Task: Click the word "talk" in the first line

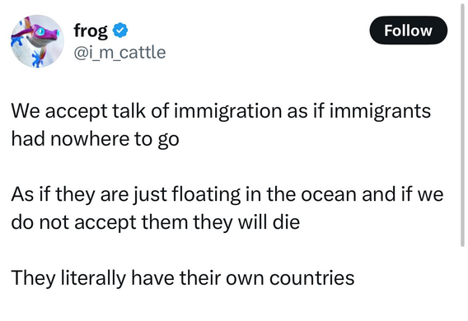Action: click(129, 111)
